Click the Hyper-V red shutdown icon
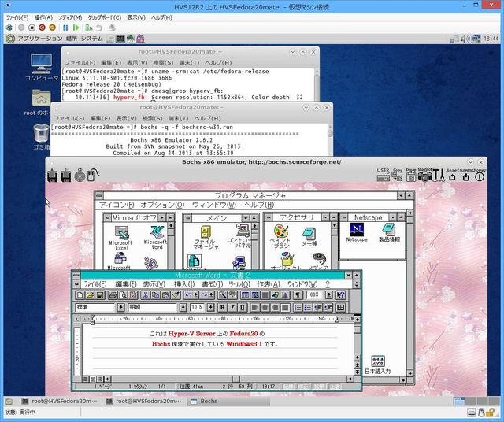This screenshot has height=422, width=504. pyautogui.click(x=42, y=28)
